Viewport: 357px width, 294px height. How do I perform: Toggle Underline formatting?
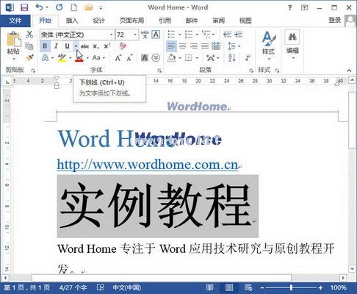coord(67,46)
